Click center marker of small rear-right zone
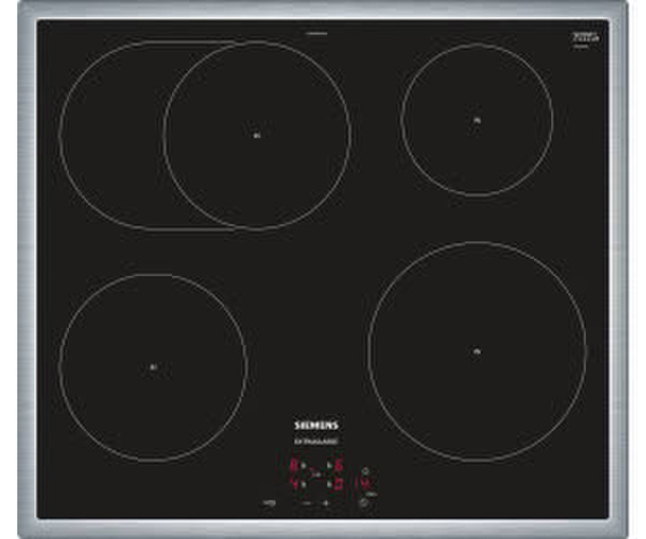This screenshot has height=539, width=646. pos(476,120)
